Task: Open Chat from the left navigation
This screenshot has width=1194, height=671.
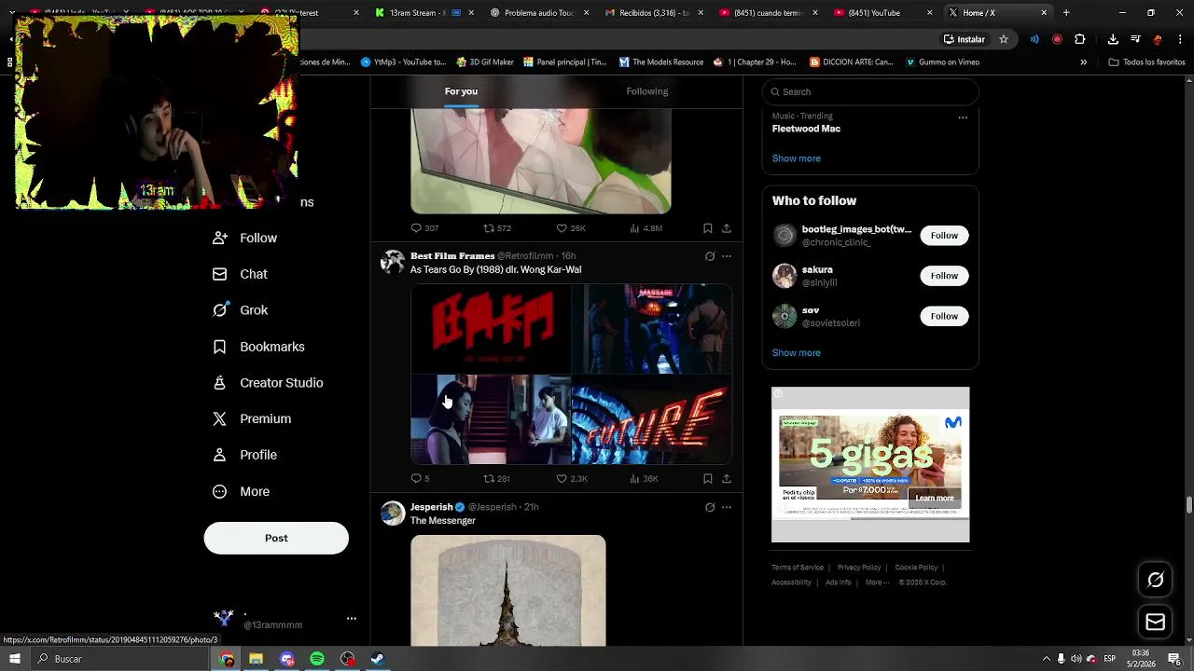Action: 241,274
